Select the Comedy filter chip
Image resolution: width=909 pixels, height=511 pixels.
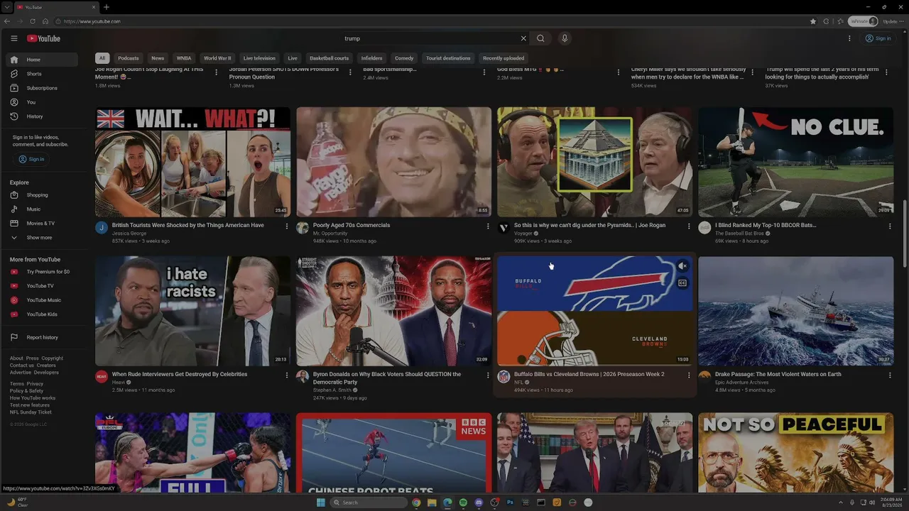404,58
